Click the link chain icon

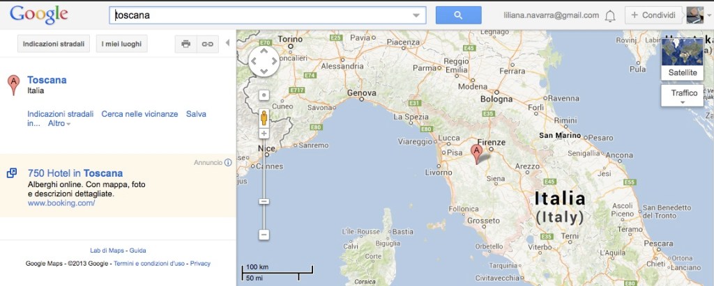208,44
